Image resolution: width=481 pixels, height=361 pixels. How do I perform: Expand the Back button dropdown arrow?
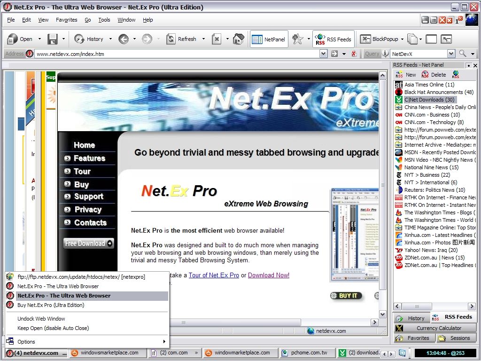coord(134,39)
